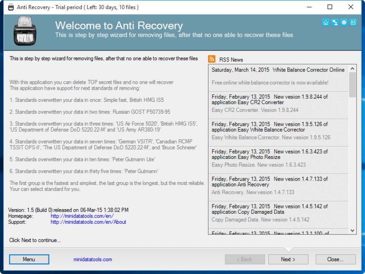
Task: Click the orange RSS feed icon
Action: coord(212,59)
